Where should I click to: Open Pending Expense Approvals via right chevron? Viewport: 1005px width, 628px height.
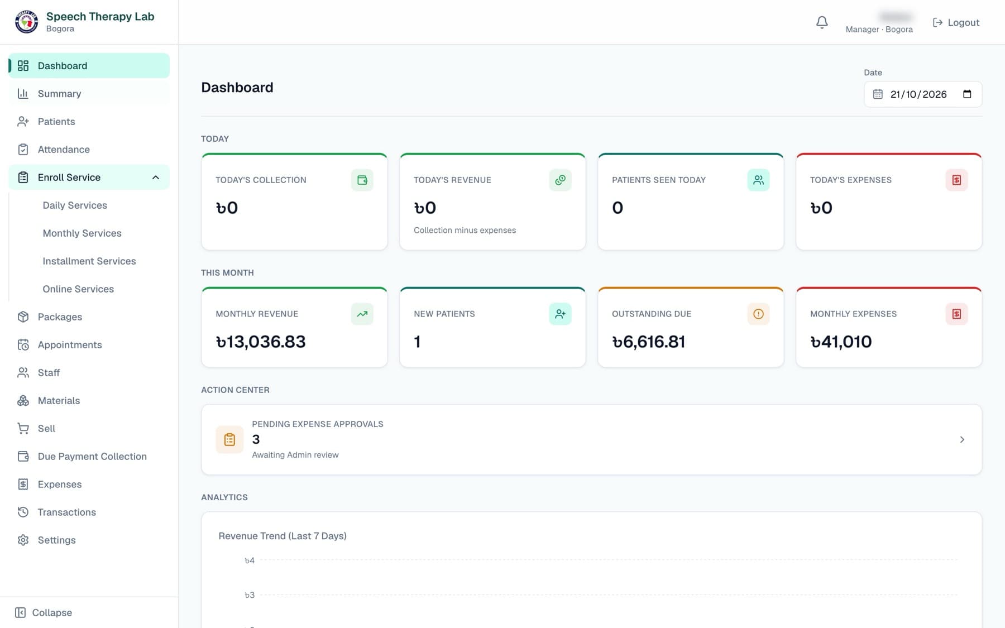coord(962,439)
